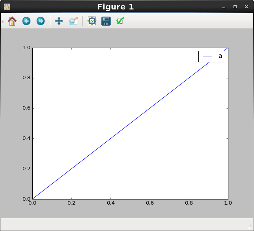Click the y-axis tick label 0.2
The height and width of the screenshot is (231, 254).
(x=26, y=169)
